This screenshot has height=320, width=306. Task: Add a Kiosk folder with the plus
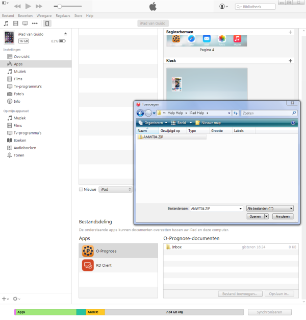(x=291, y=61)
